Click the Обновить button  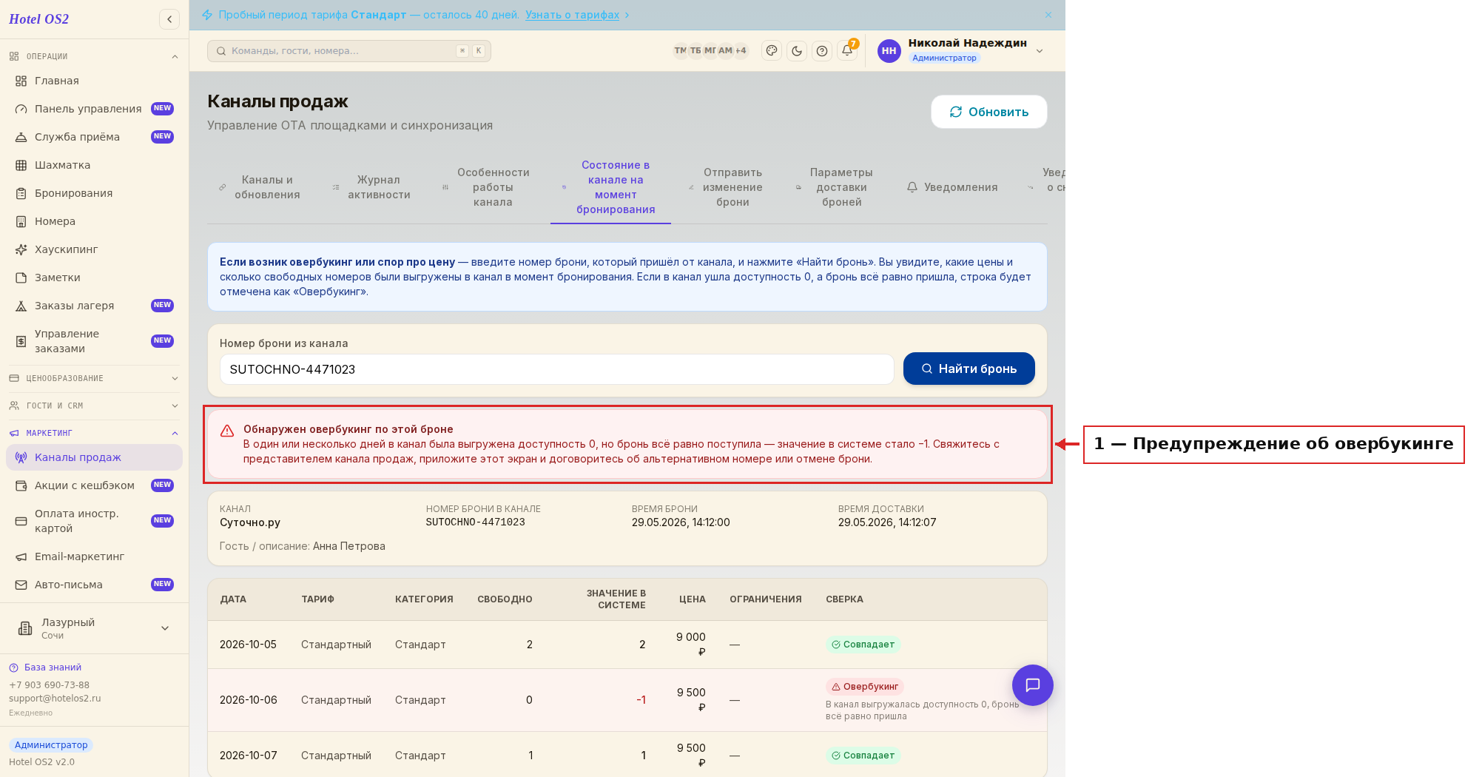click(x=989, y=112)
